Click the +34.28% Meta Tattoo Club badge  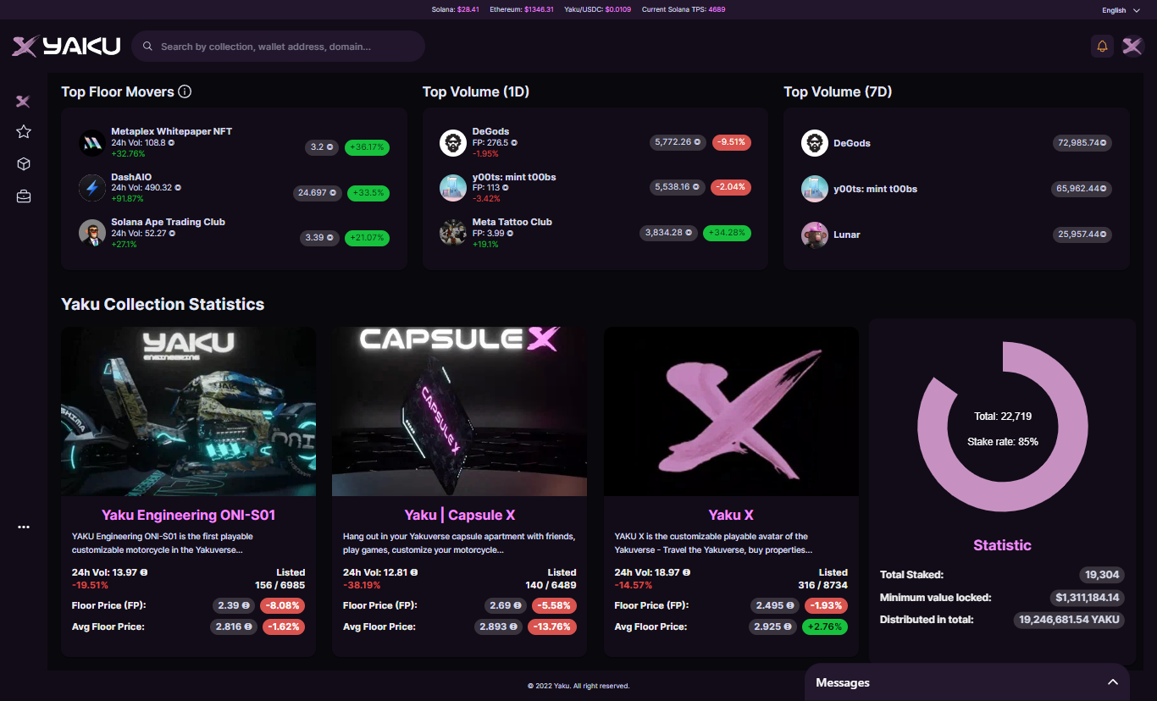coord(727,232)
